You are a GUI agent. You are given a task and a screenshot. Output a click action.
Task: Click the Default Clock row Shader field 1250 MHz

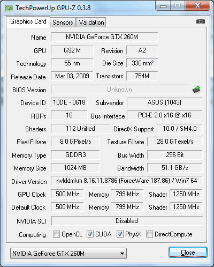(186, 207)
